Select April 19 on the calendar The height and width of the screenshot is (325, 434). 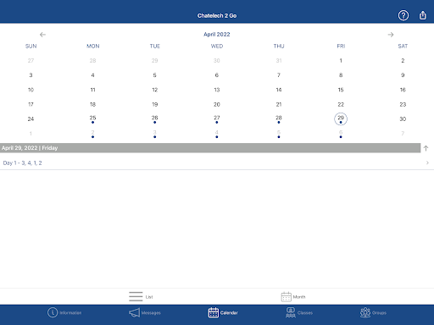point(154,104)
